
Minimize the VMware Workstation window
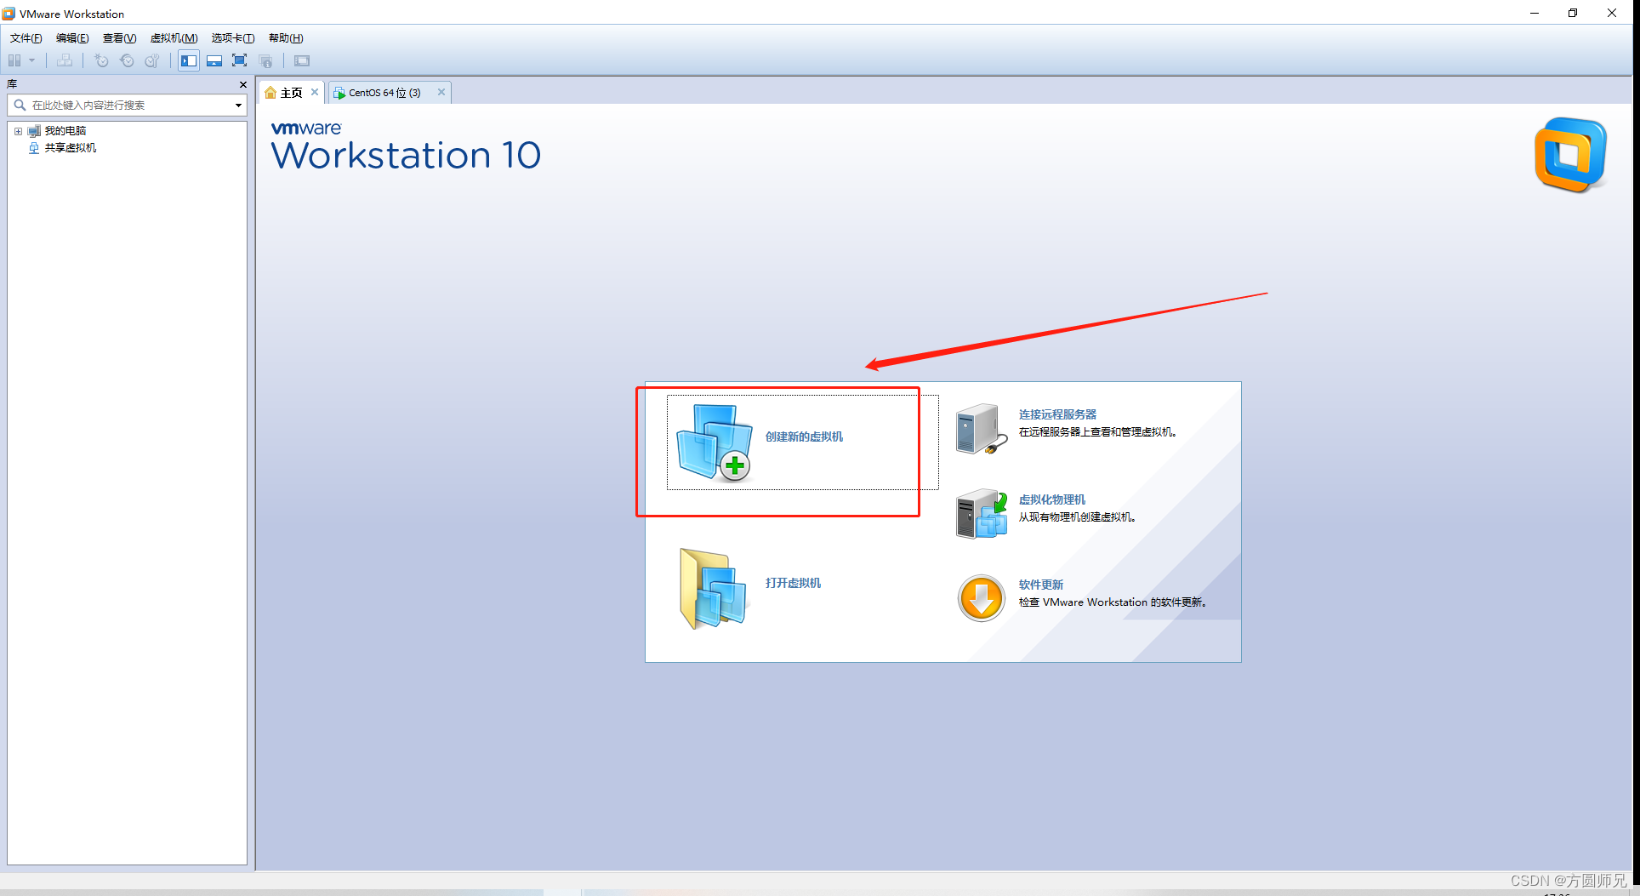click(1535, 13)
